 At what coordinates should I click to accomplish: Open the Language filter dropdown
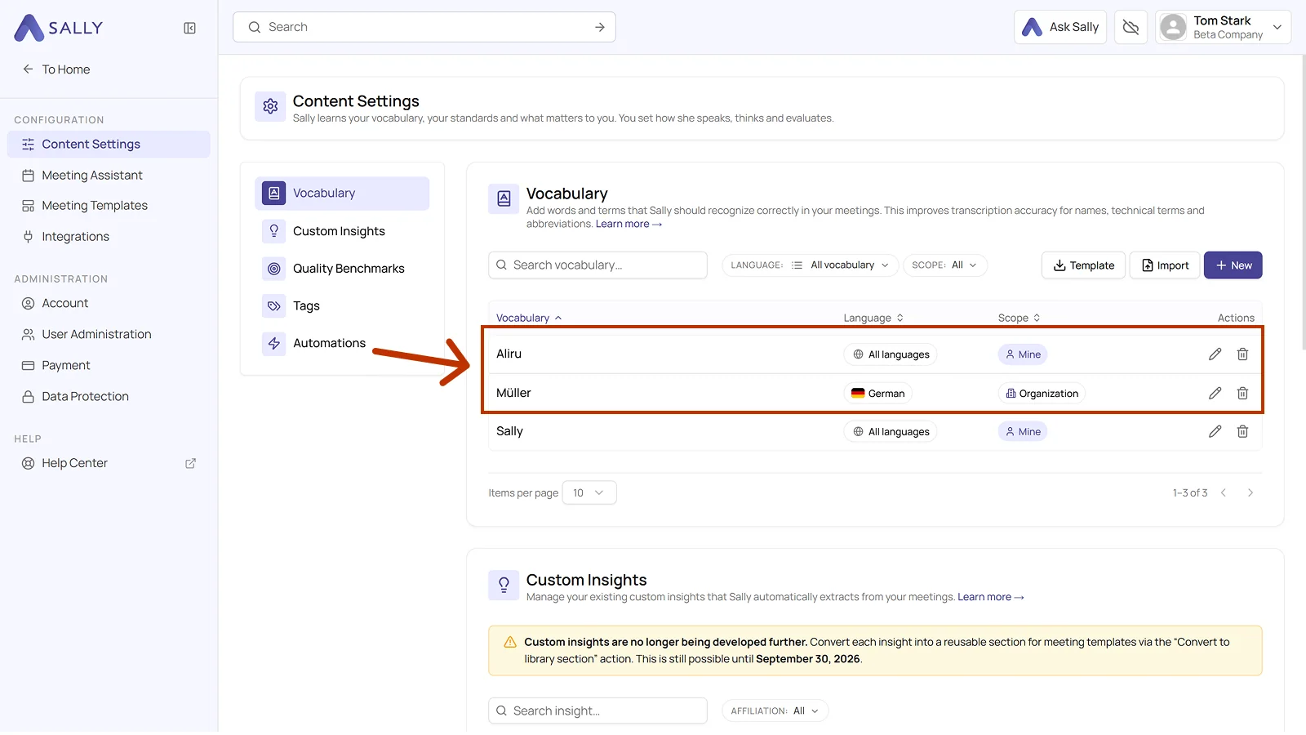tap(810, 265)
